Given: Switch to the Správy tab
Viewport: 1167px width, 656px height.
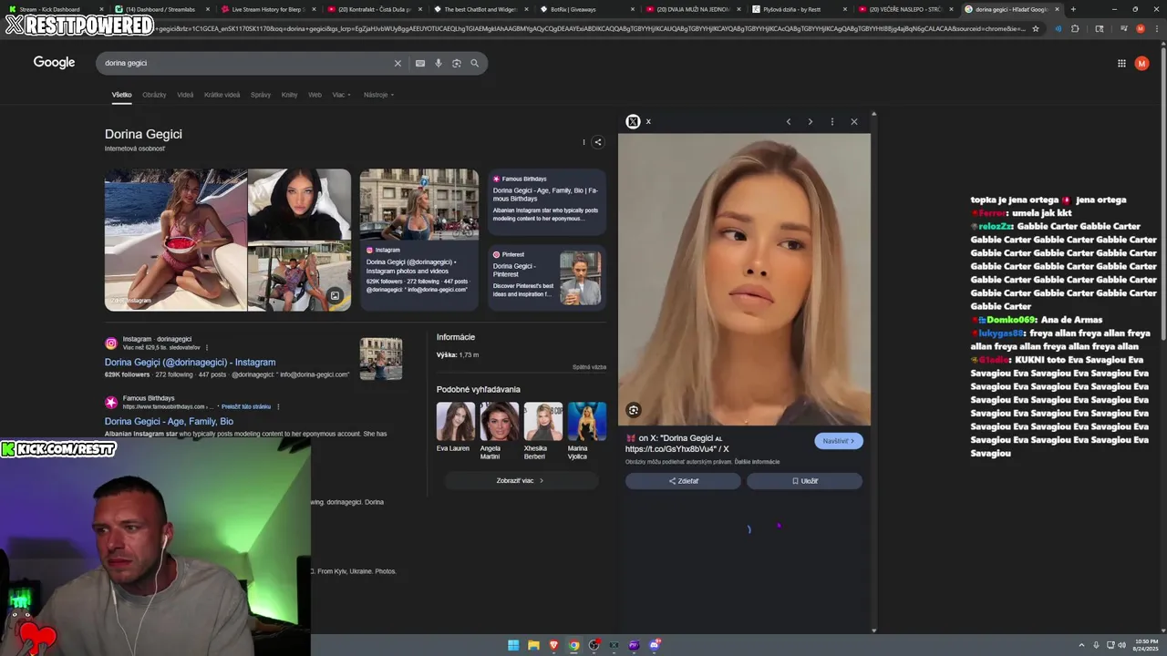Looking at the screenshot, I should (261, 95).
